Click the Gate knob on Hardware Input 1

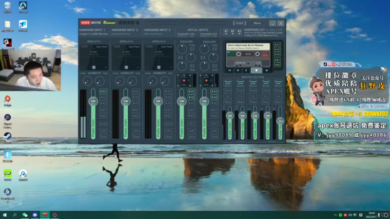100,81
